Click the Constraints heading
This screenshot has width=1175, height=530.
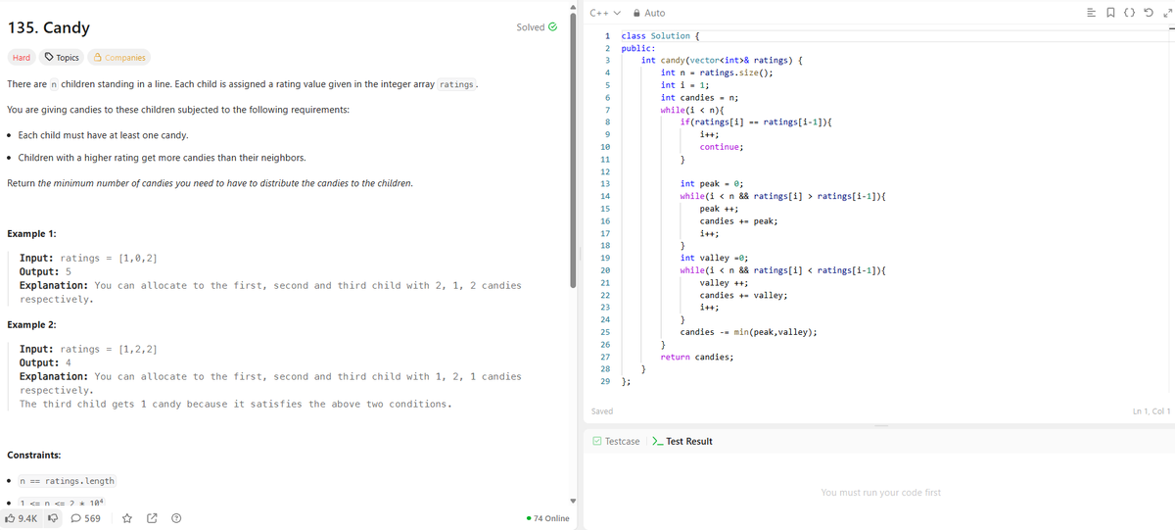click(x=34, y=456)
